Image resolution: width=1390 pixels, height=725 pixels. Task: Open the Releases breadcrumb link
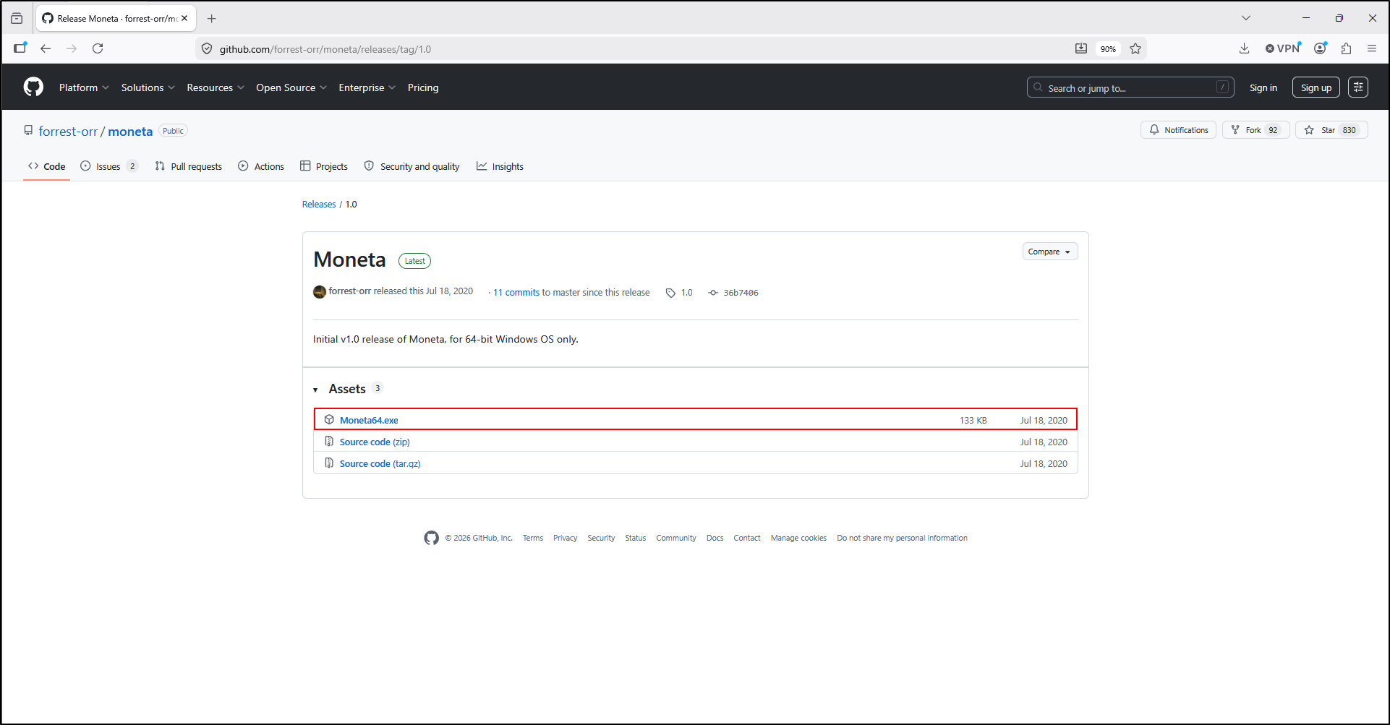point(319,205)
